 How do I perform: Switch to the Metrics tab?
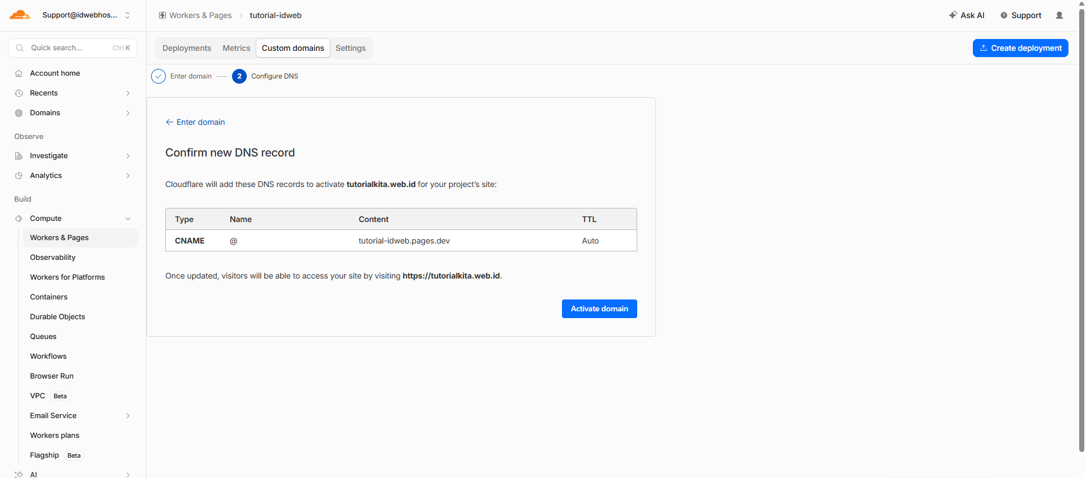[237, 48]
